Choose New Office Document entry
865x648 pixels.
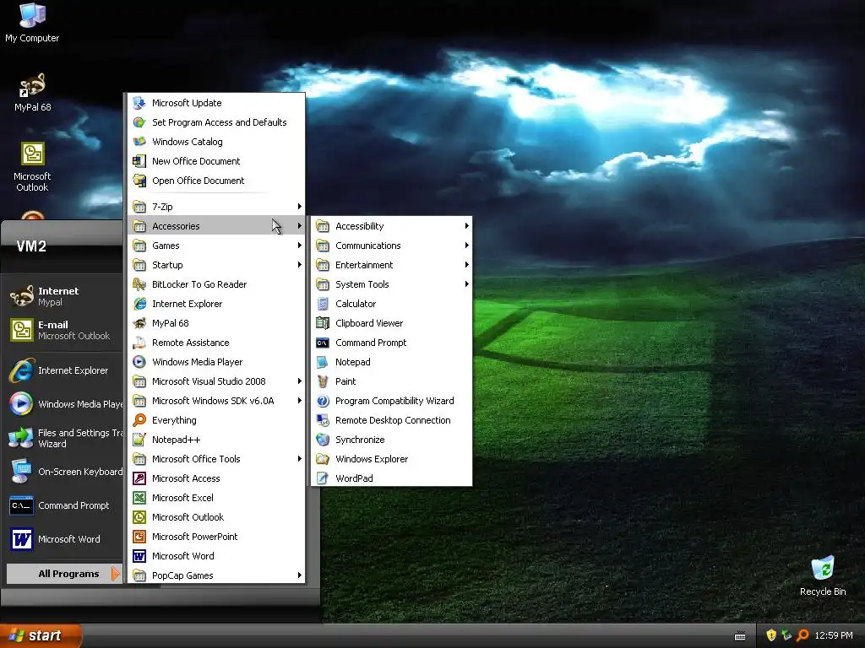[216, 161]
